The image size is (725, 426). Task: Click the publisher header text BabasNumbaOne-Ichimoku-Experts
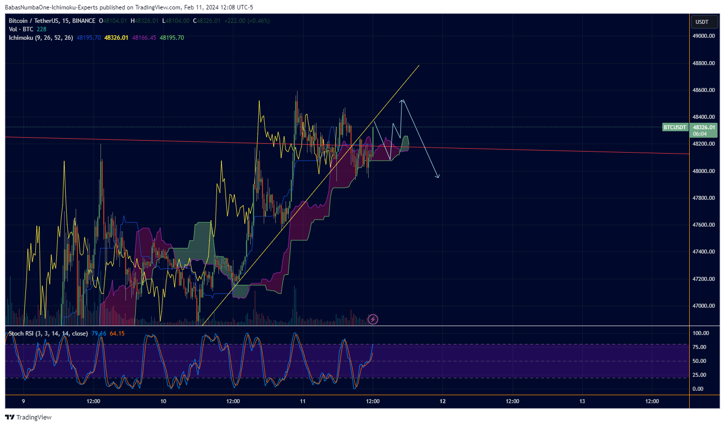(52, 7)
